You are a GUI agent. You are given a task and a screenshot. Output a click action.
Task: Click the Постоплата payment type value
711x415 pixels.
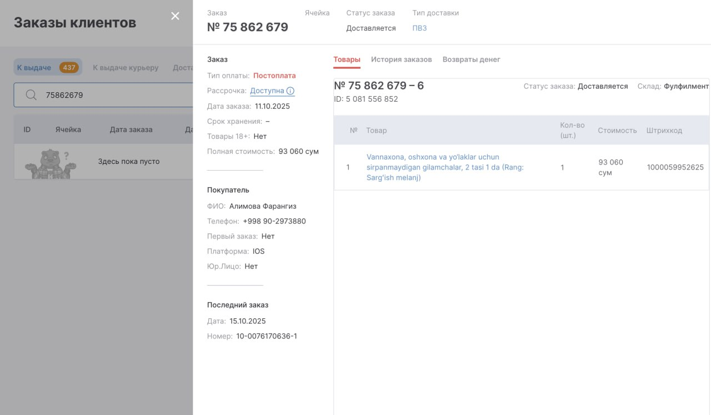click(274, 76)
